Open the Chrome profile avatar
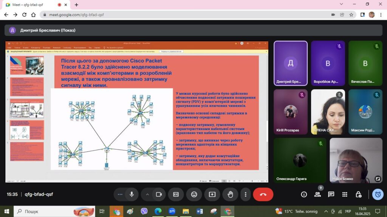Screen dimensions: 387x217 click(372, 15)
